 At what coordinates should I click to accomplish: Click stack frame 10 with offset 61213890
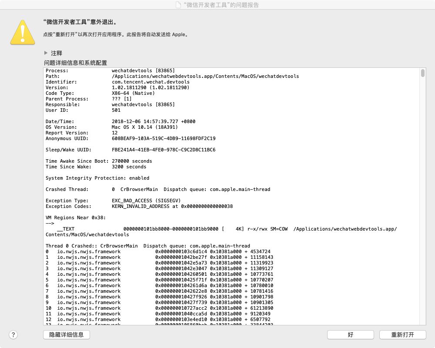(x=159, y=308)
